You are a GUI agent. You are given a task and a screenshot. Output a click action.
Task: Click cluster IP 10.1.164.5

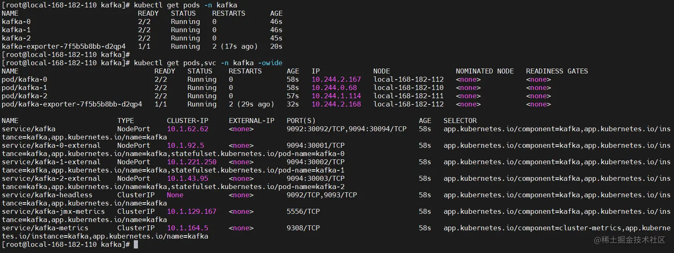click(188, 228)
